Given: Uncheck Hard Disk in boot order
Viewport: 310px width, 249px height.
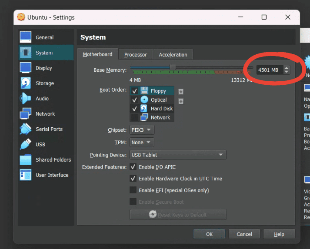Looking at the screenshot, I should click(x=135, y=109).
